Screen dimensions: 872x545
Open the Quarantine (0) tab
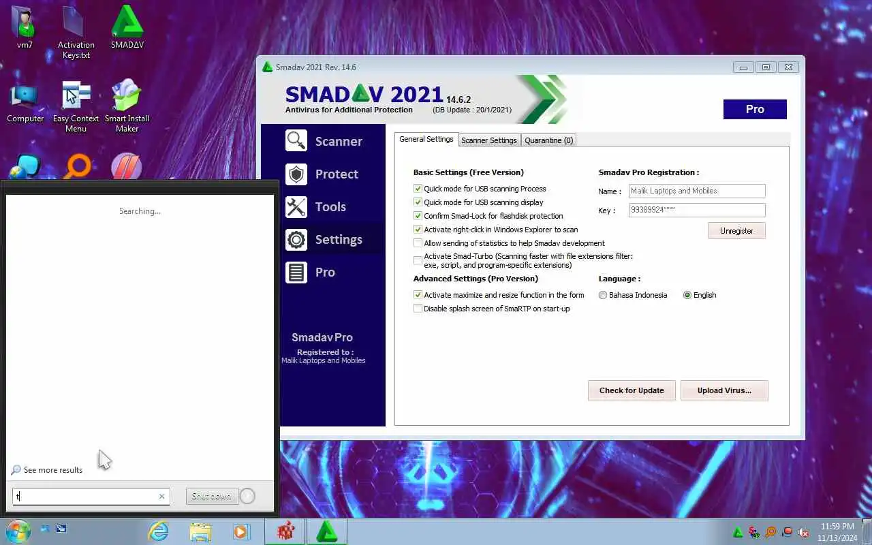tap(549, 140)
